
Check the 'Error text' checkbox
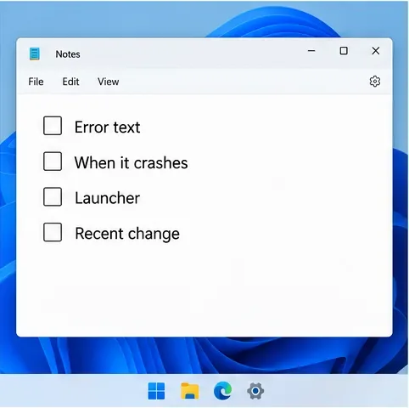click(53, 126)
